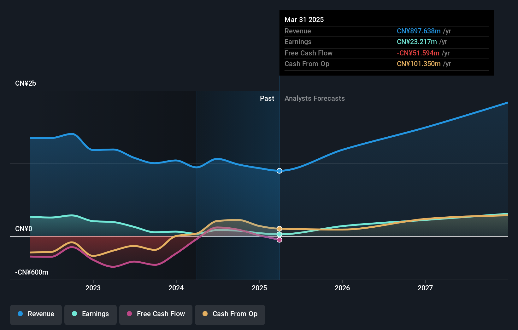Viewport: 518px width, 330px height.
Task: Click the Cash From Op label in tooltip
Action: [x=307, y=64]
